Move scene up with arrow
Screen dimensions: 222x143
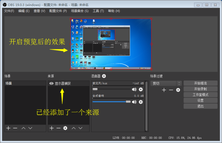tap(23, 128)
